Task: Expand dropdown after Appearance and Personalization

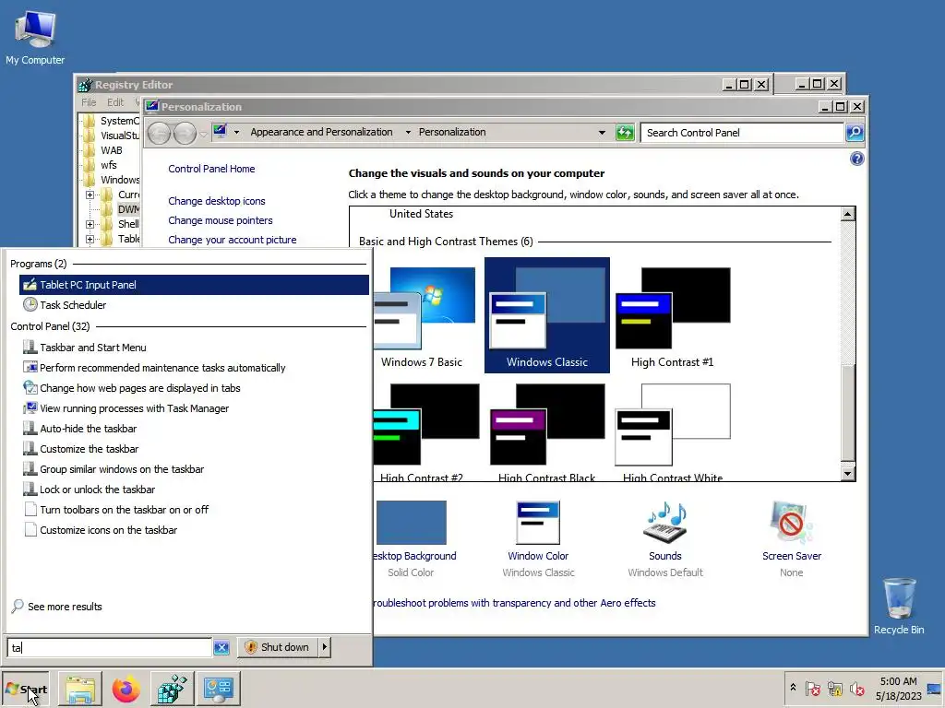Action: tap(408, 133)
